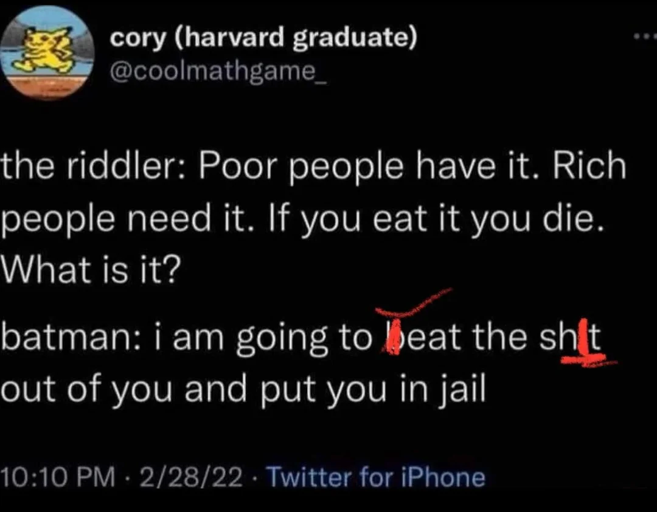Click the 10:10 PM timestamp
Image resolution: width=657 pixels, height=512 pixels.
coord(58,477)
